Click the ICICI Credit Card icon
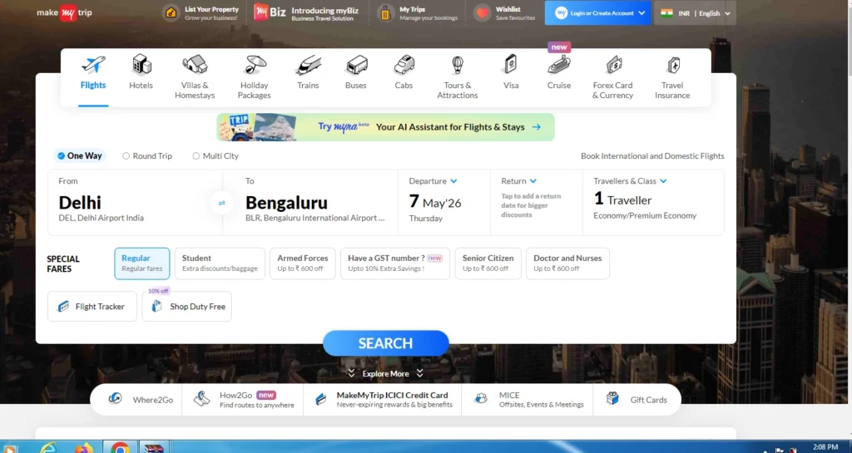This screenshot has width=852, height=453. [x=320, y=400]
